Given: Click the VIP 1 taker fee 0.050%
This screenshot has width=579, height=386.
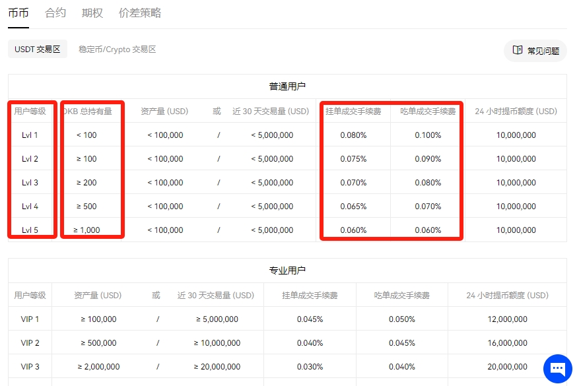Looking at the screenshot, I should tap(402, 319).
